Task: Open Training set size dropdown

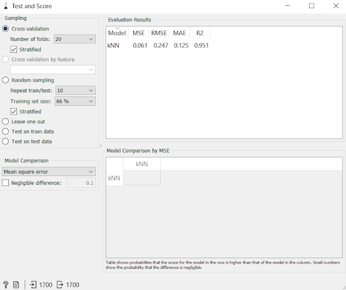Action: click(x=75, y=101)
